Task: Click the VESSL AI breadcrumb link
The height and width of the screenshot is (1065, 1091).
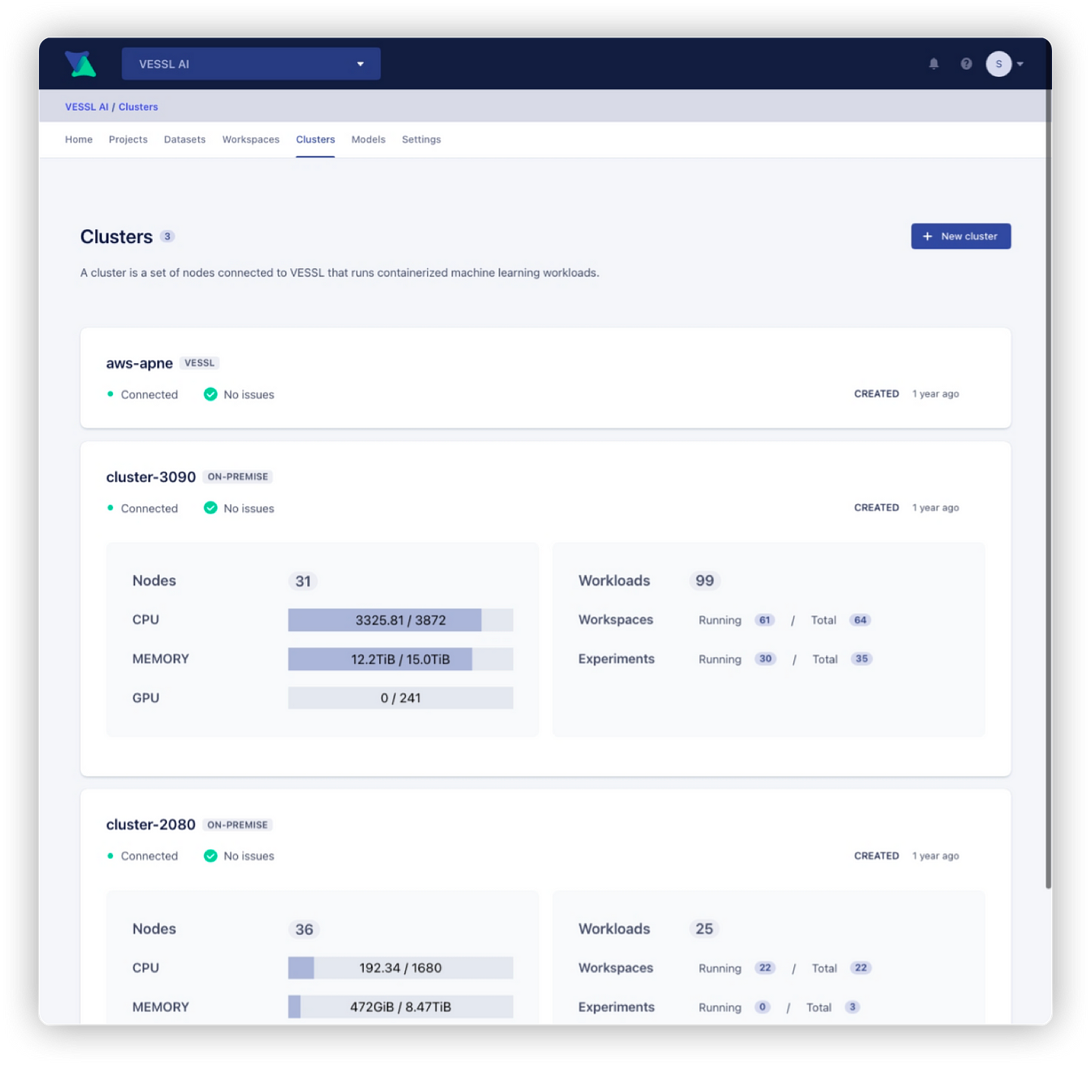Action: click(87, 107)
